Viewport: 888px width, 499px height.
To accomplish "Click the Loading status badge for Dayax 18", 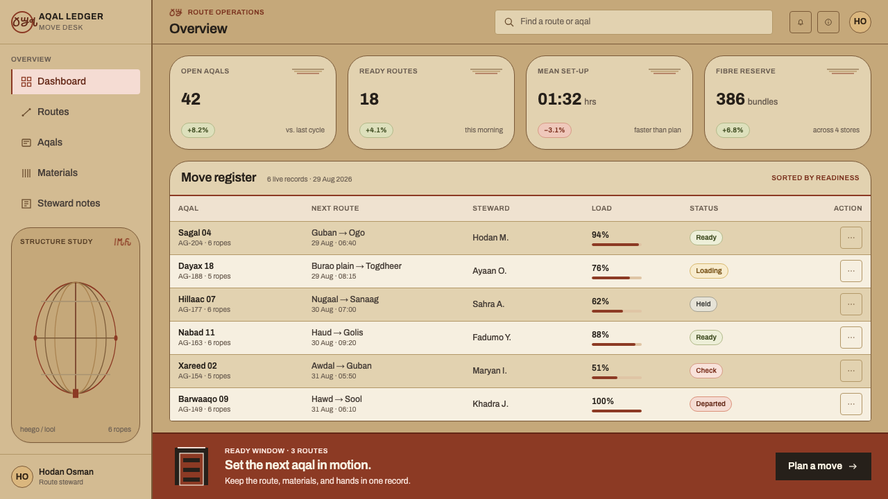I will (709, 271).
